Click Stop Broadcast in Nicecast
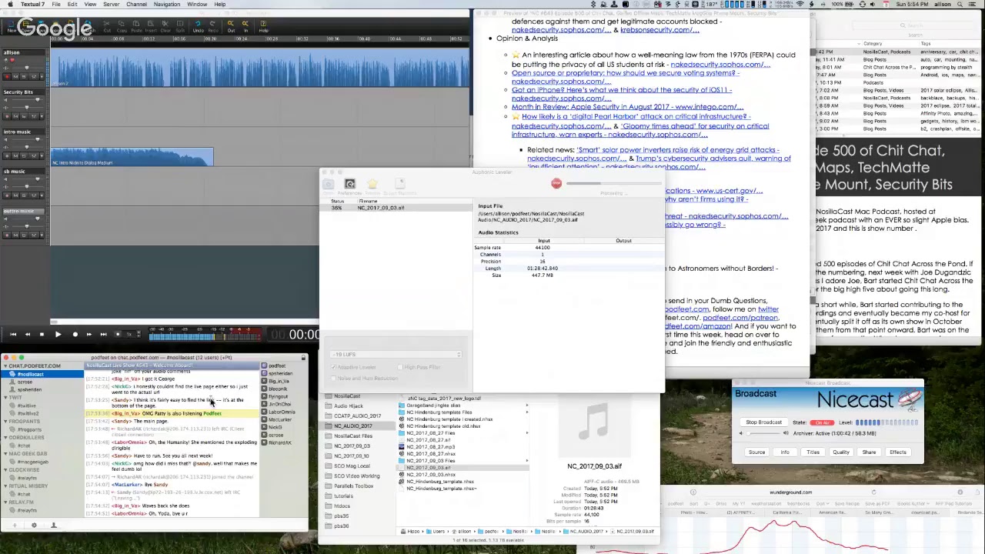The height and width of the screenshot is (554, 985). (x=763, y=422)
